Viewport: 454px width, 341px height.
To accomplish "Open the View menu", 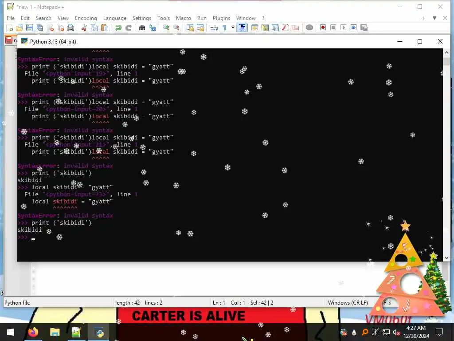I will [x=63, y=18].
